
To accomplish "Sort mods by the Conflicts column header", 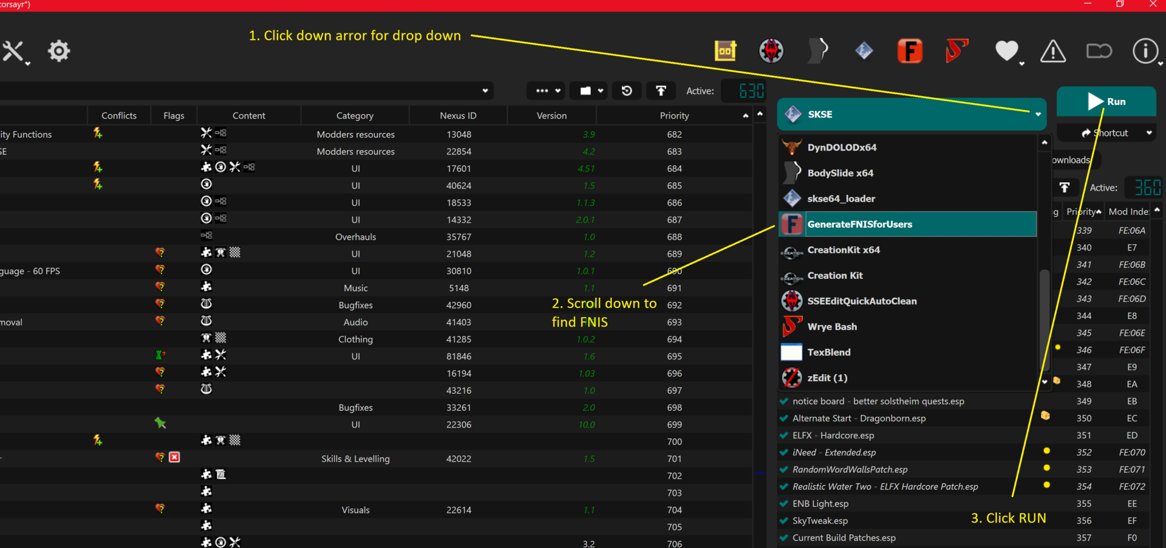I will point(119,115).
